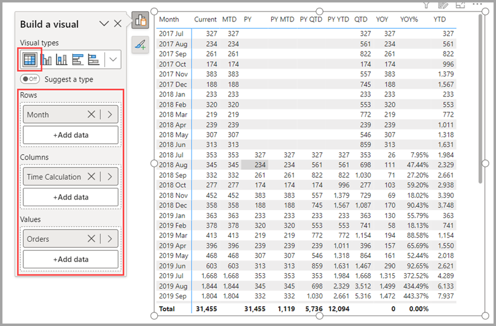Collapse the Build a visual pane chevron
This screenshot has height=326, width=496.
click(104, 24)
